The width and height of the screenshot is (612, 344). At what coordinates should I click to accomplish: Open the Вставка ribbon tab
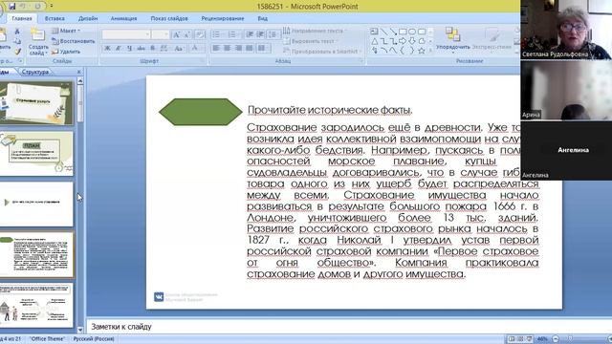click(x=55, y=18)
